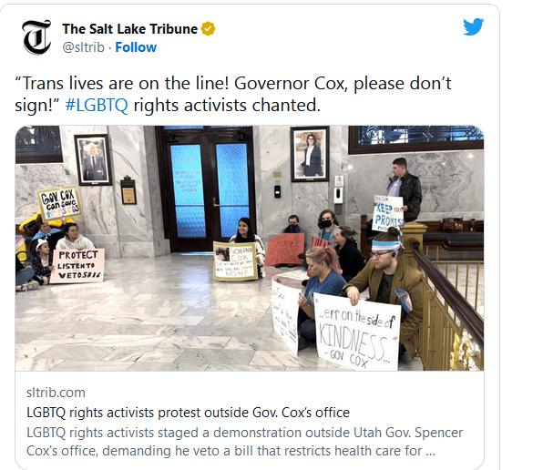Follow the Salt Lake Tribune account
The width and height of the screenshot is (543, 470).
pyautogui.click(x=136, y=47)
